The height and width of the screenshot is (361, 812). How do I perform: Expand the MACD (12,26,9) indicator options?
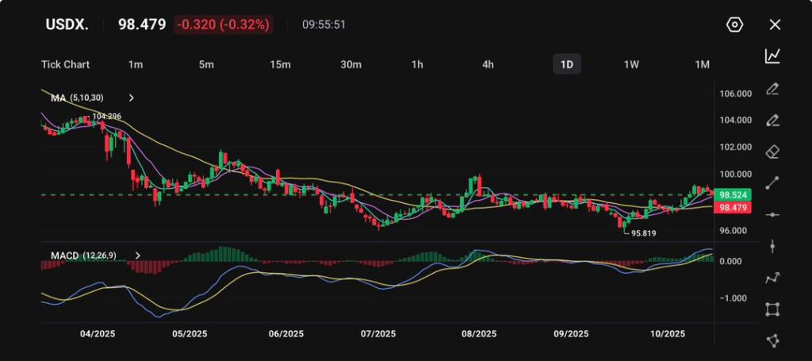pyautogui.click(x=138, y=255)
